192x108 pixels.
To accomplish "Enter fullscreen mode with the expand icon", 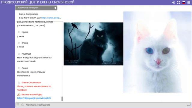I will point(178,2).
